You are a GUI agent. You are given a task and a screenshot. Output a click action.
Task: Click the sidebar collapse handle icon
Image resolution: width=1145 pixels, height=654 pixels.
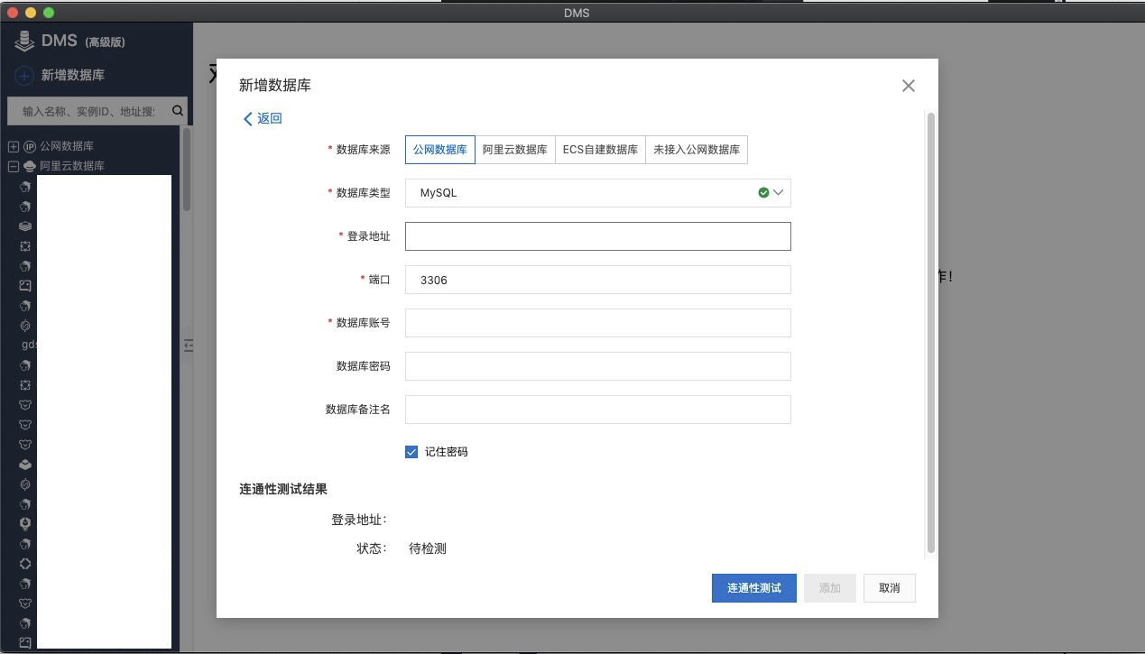189,345
